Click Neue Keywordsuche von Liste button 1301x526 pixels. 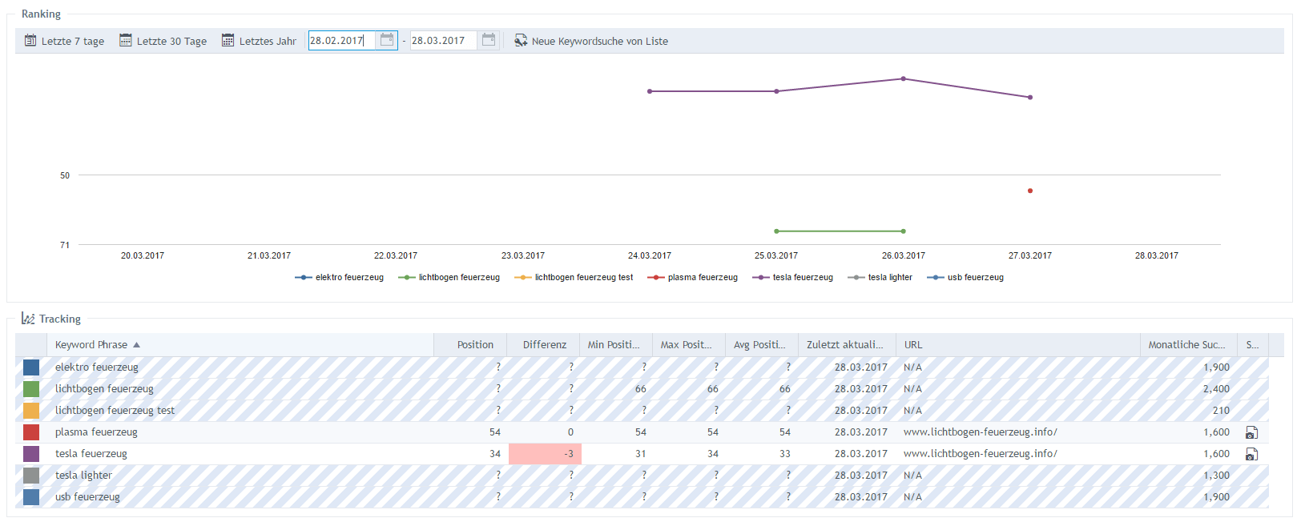point(599,41)
